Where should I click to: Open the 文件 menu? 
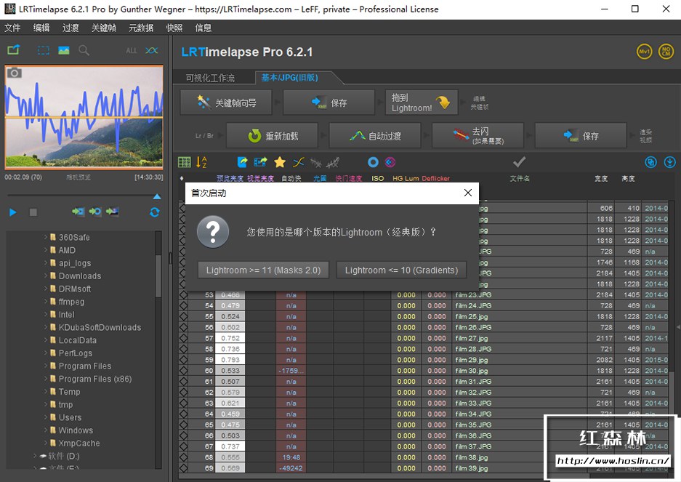click(12, 28)
